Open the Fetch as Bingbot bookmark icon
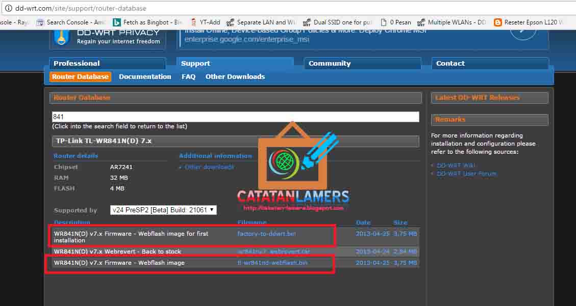Image resolution: width=576 pixels, height=306 pixels. tap(116, 22)
